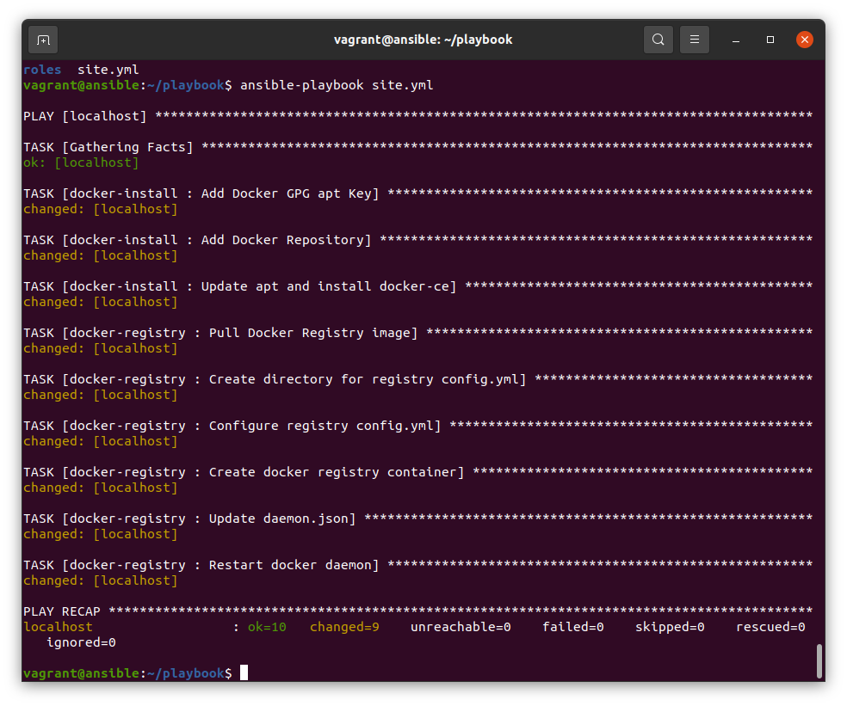The height and width of the screenshot is (706, 847).
Task: Click the 'ansible-playbook site.yml' command text
Action: tap(337, 85)
